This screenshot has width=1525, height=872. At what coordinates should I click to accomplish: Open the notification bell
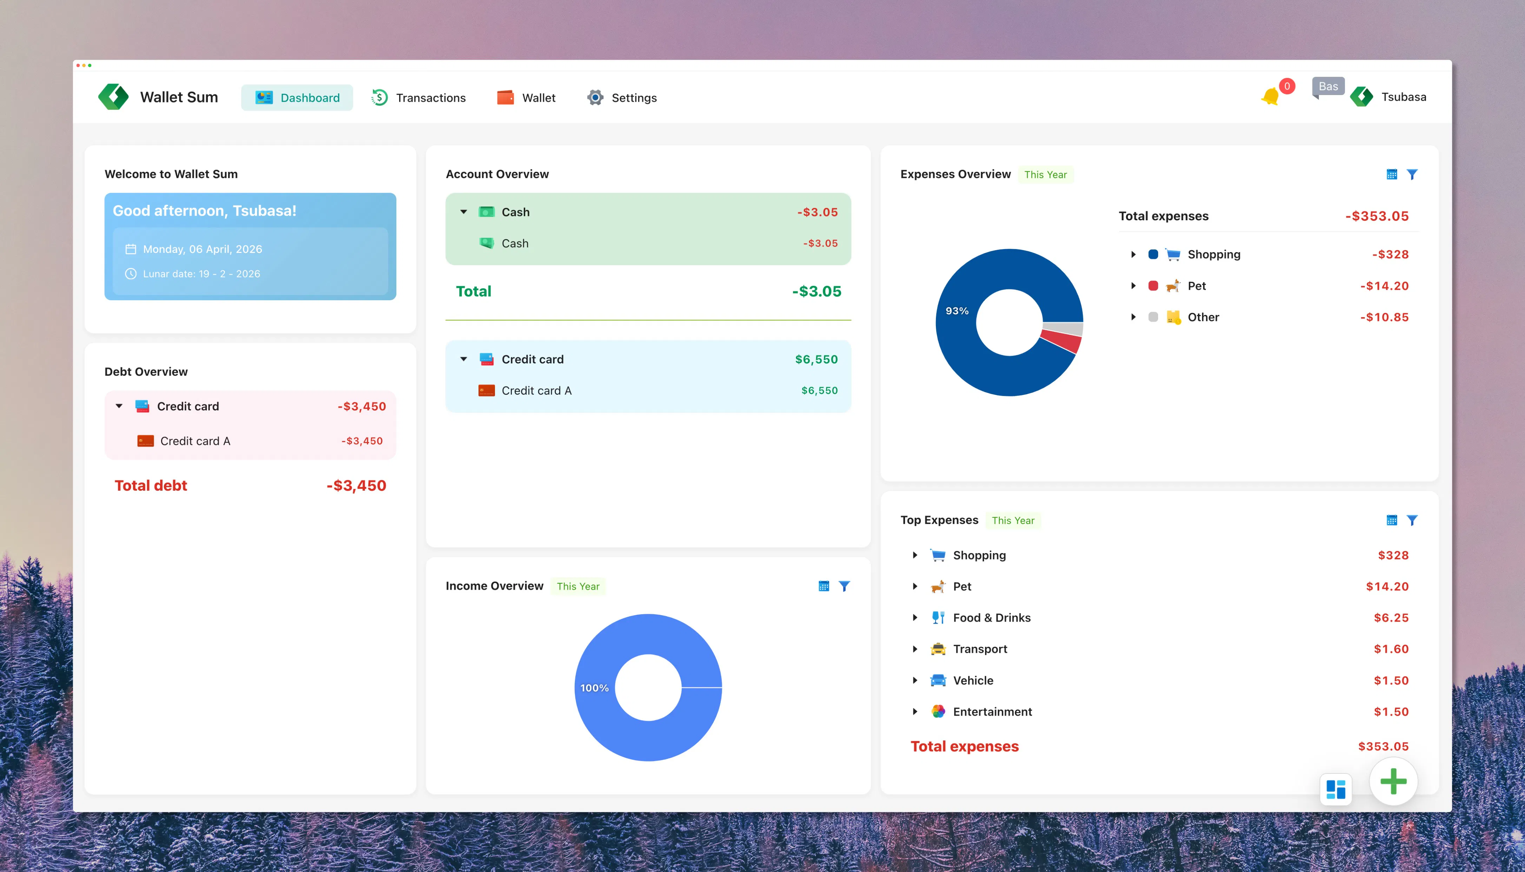click(1270, 96)
